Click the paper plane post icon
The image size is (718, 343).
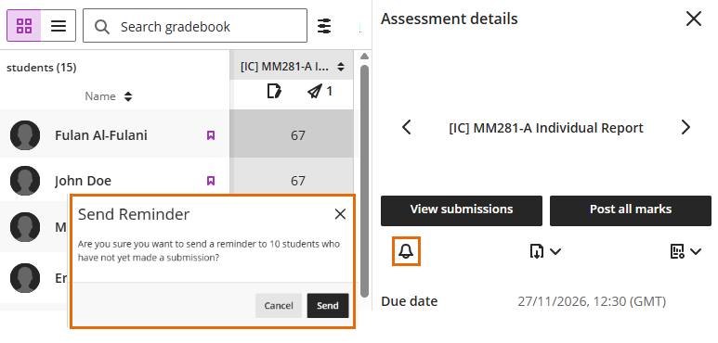tap(315, 92)
